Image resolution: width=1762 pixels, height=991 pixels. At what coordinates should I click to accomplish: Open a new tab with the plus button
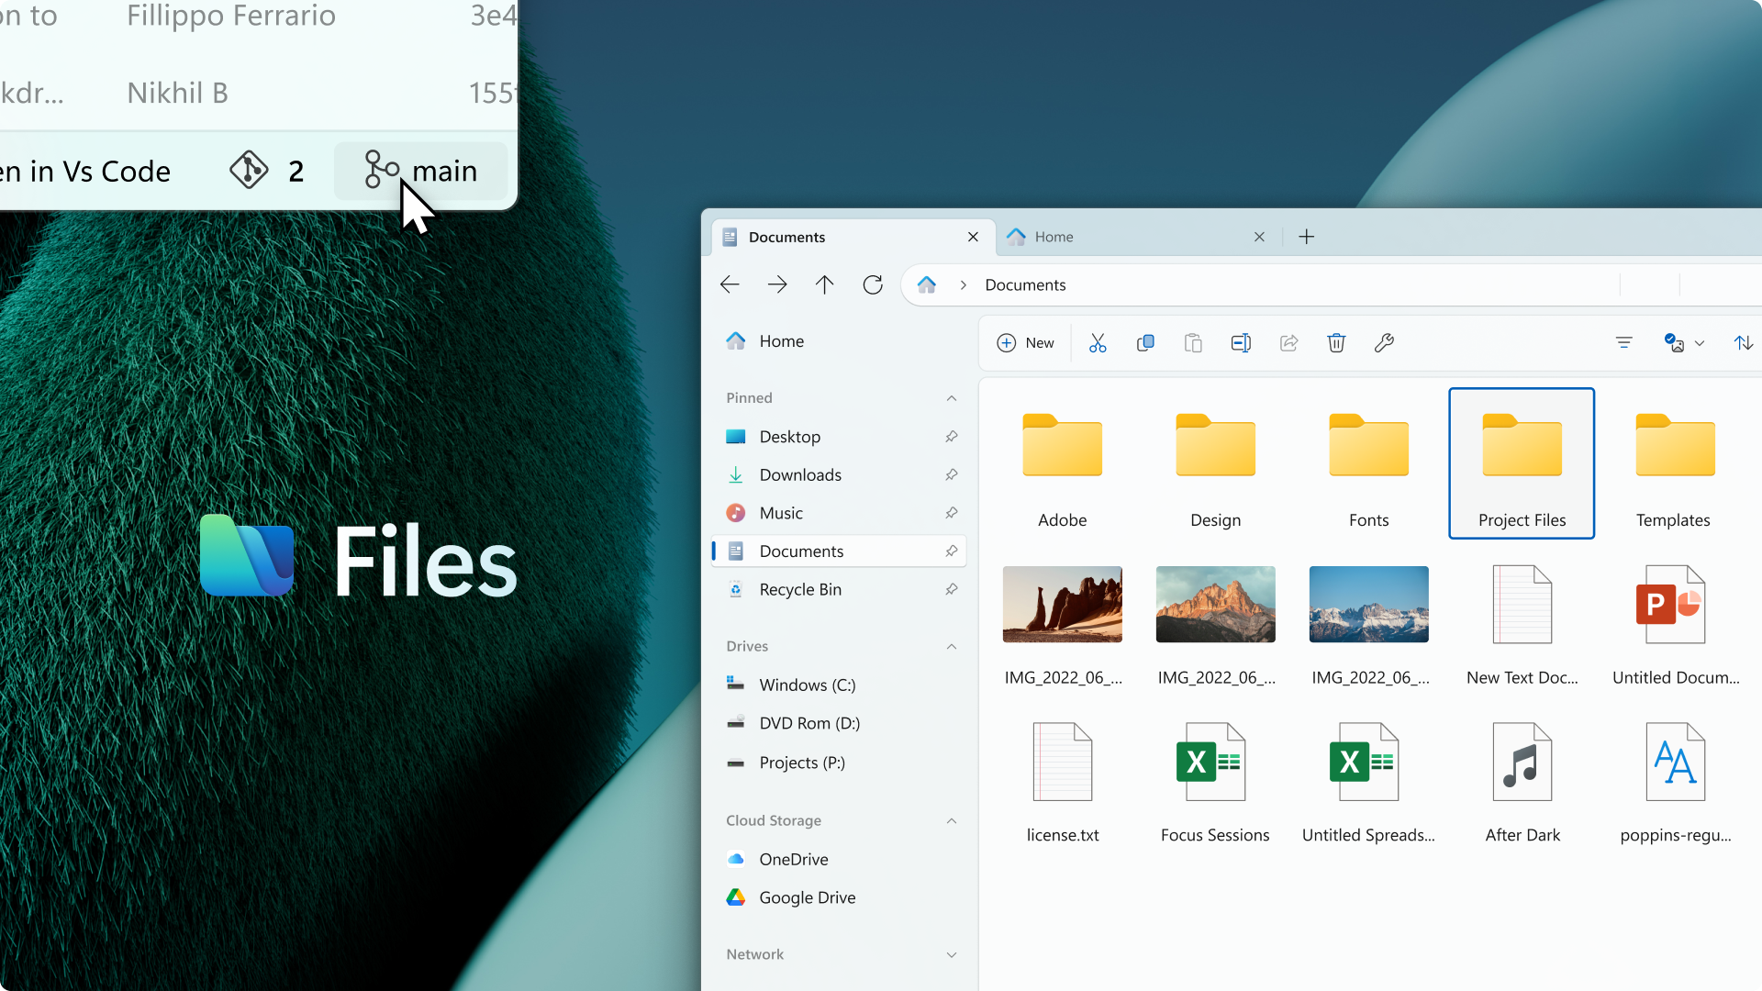1306,236
